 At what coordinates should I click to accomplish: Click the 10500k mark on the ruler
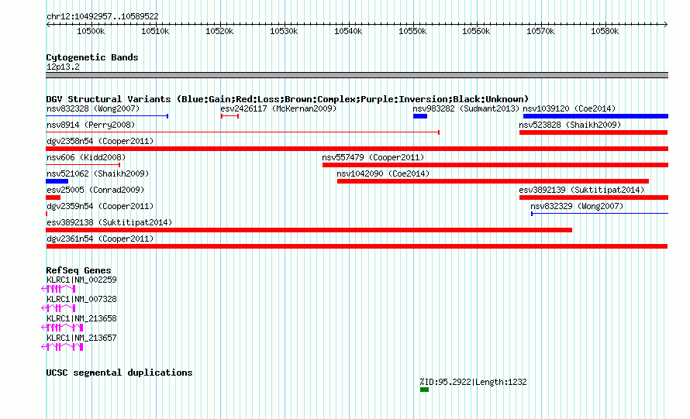tap(91, 31)
